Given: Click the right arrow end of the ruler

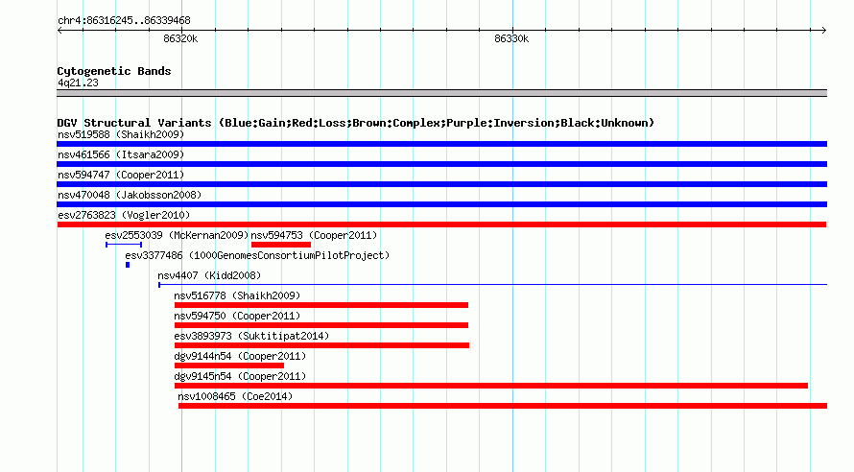Looking at the screenshot, I should [823, 31].
